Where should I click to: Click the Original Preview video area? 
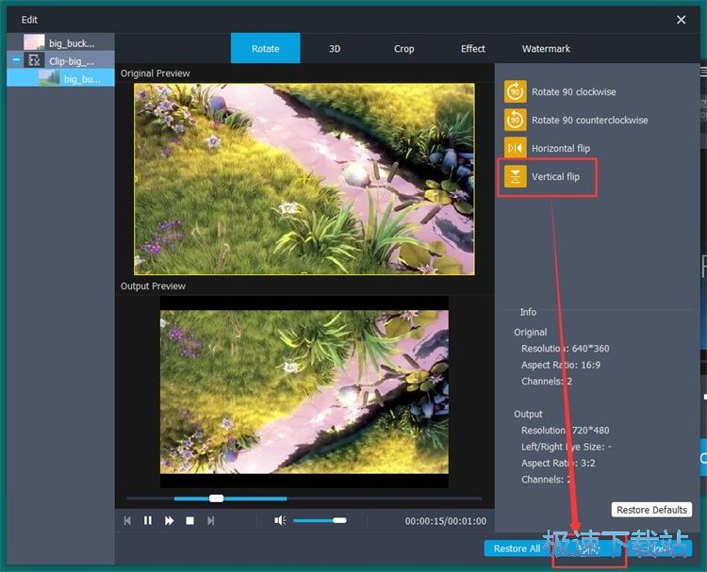[304, 178]
